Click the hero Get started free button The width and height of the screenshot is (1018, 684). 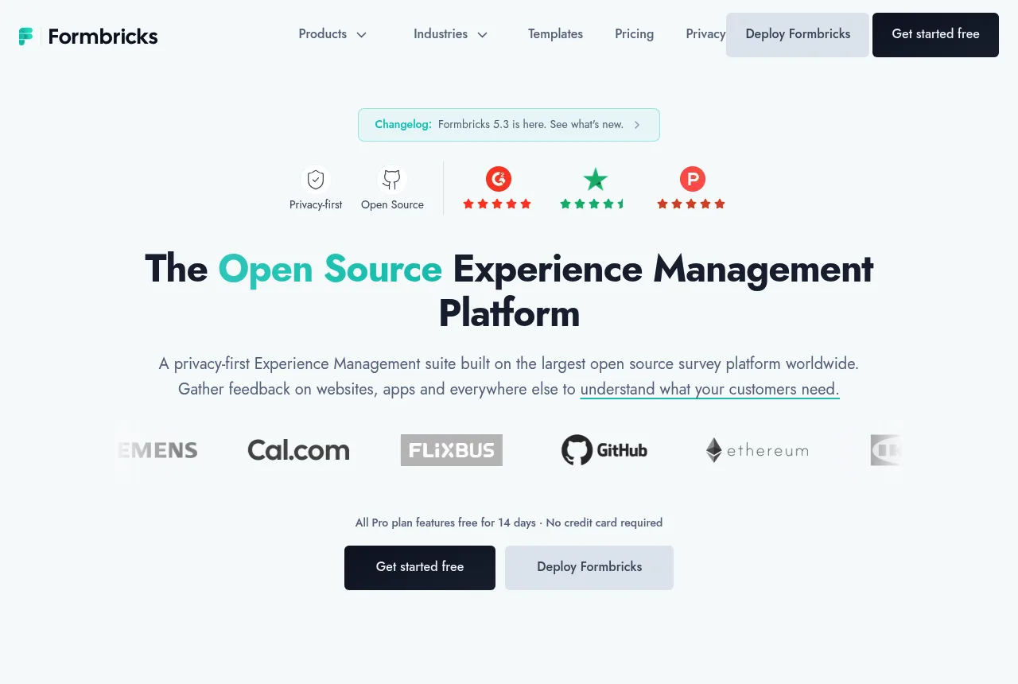point(420,568)
